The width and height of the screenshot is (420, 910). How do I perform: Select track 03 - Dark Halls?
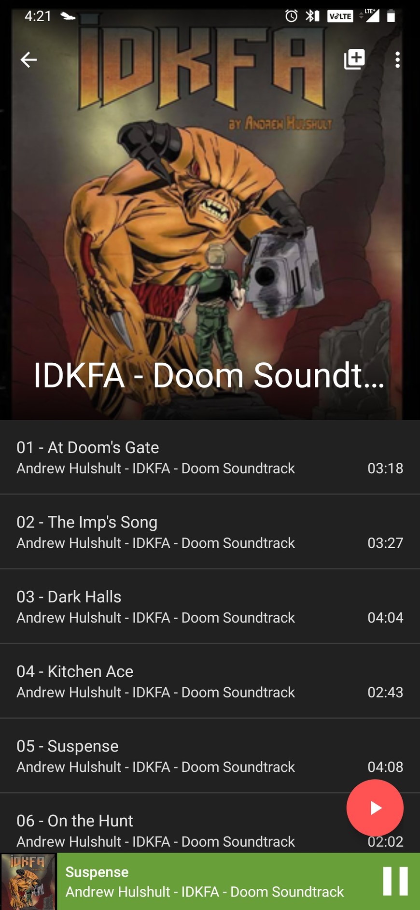click(x=210, y=606)
